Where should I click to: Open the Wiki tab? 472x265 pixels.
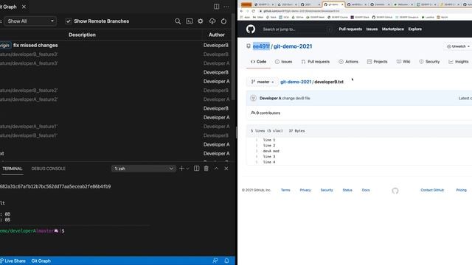click(403, 62)
